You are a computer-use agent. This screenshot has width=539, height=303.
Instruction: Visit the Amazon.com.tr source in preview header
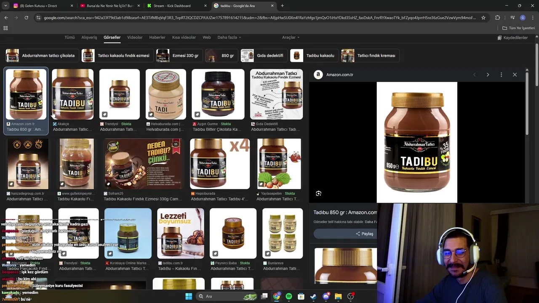click(x=334, y=74)
